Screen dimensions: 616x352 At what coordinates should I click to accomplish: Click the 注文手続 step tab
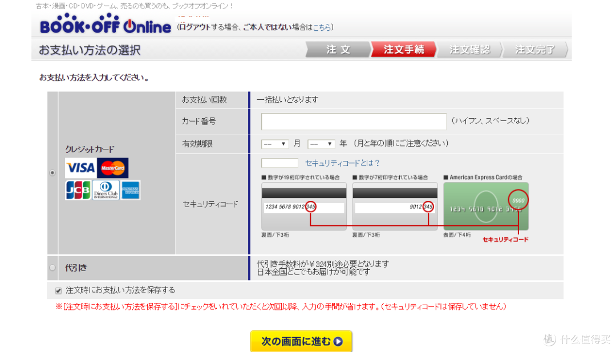[x=403, y=50]
